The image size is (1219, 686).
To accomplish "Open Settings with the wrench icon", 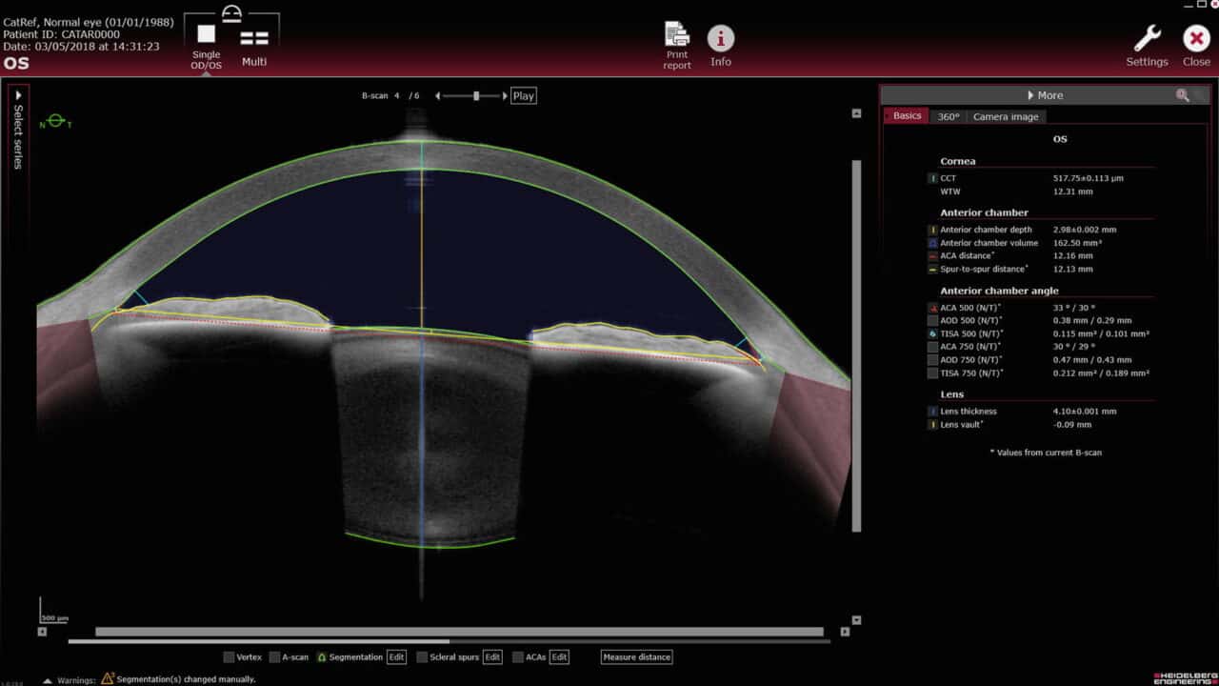I will [1147, 38].
